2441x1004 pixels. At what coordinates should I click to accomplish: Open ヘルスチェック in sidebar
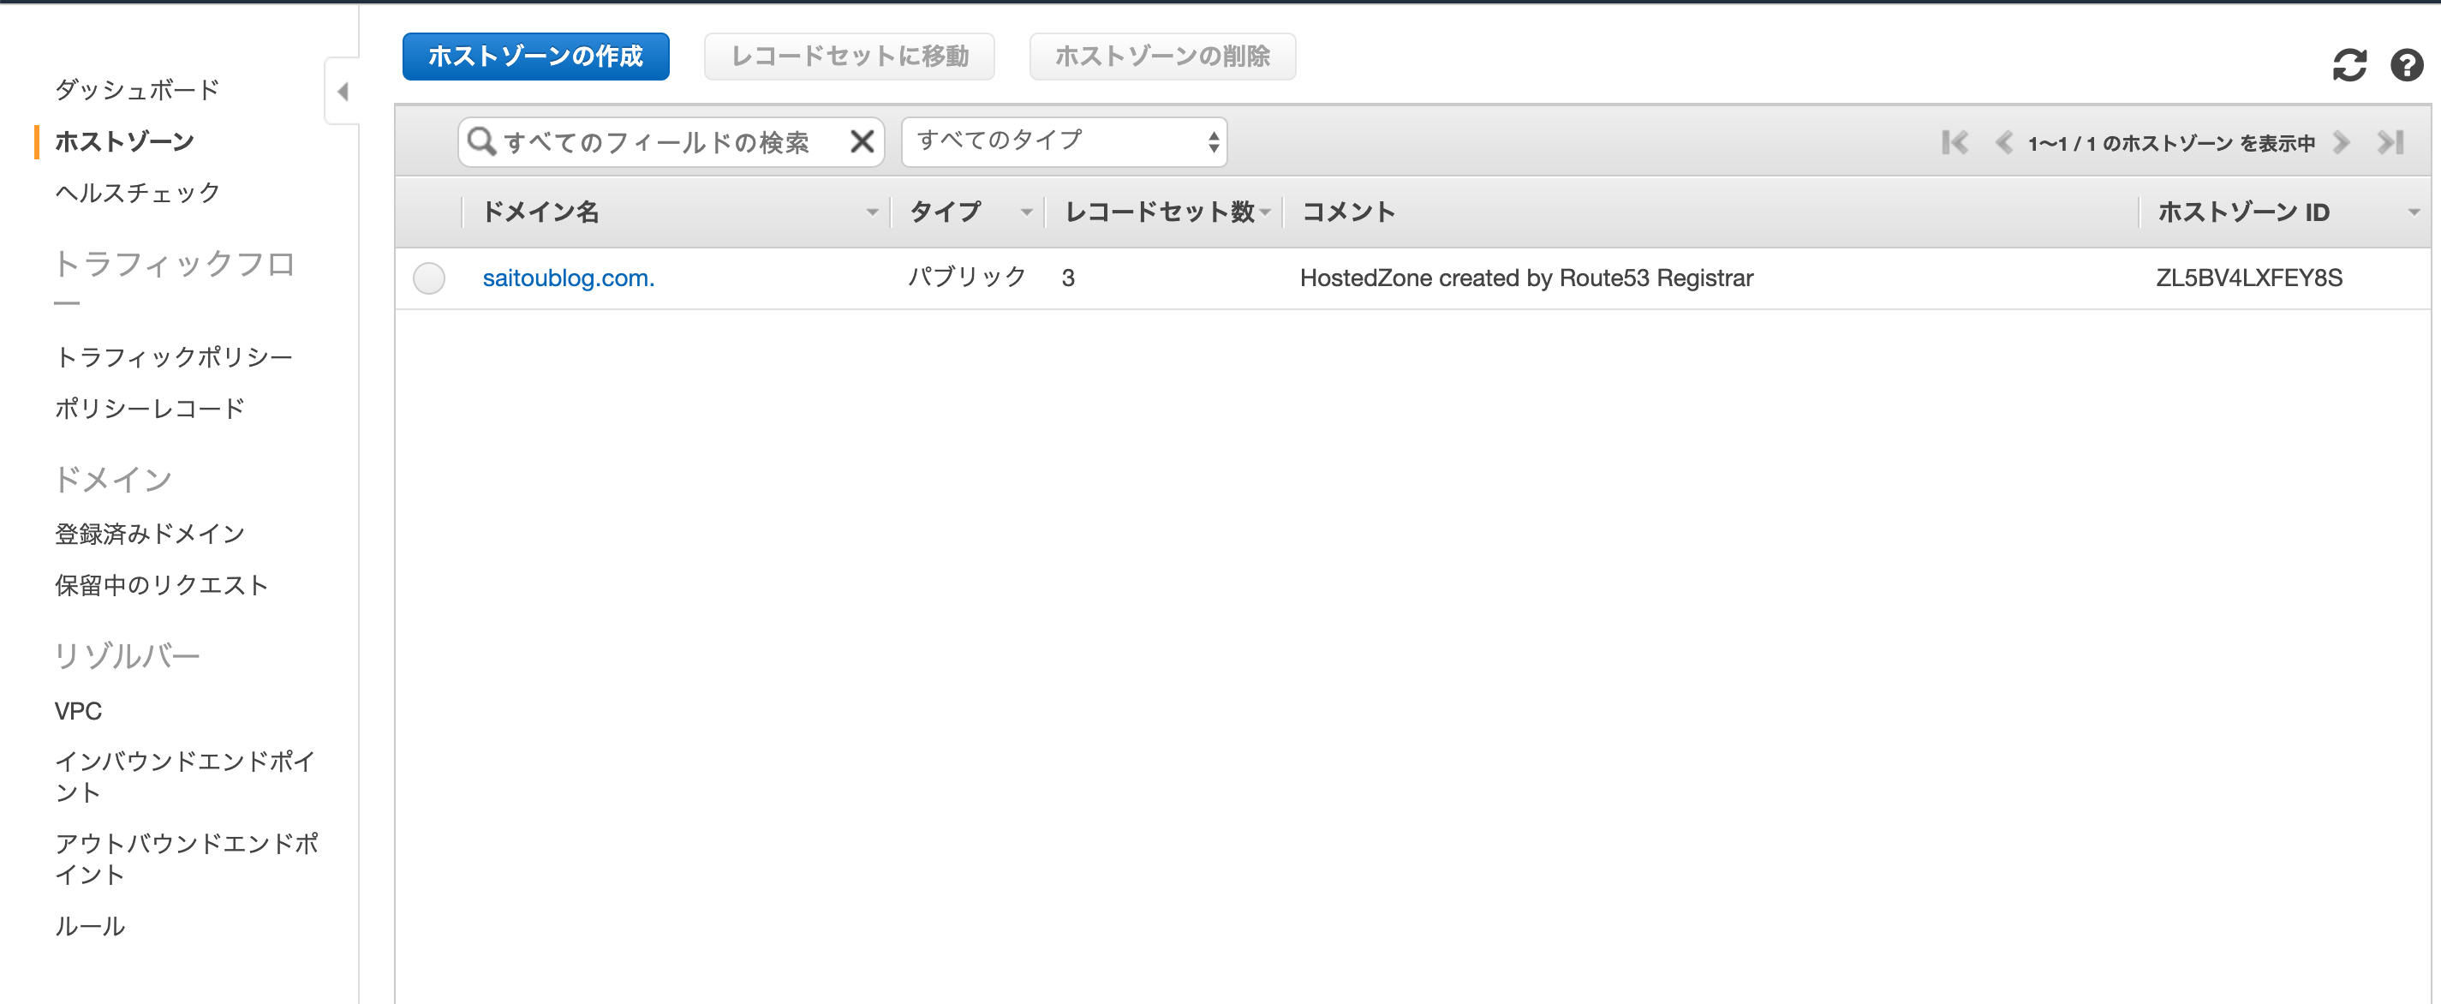tap(137, 193)
